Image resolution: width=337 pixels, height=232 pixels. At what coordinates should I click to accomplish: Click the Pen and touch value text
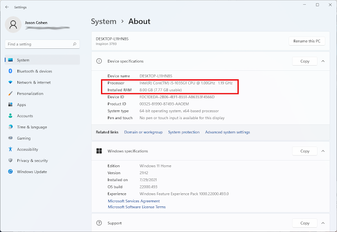coord(182,118)
